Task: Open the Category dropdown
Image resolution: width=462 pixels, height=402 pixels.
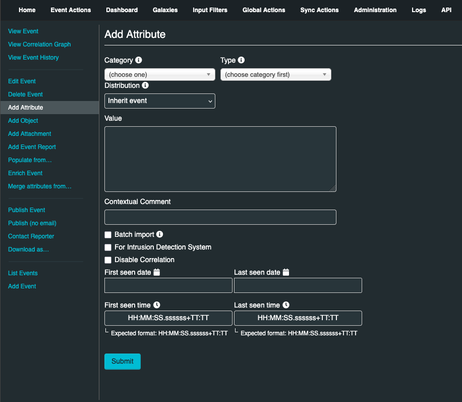Action: [x=159, y=75]
